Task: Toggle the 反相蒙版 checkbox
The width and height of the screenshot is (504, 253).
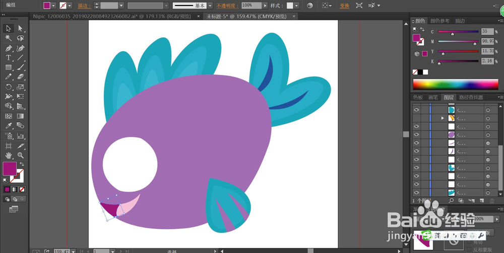Action: [x=469, y=249]
